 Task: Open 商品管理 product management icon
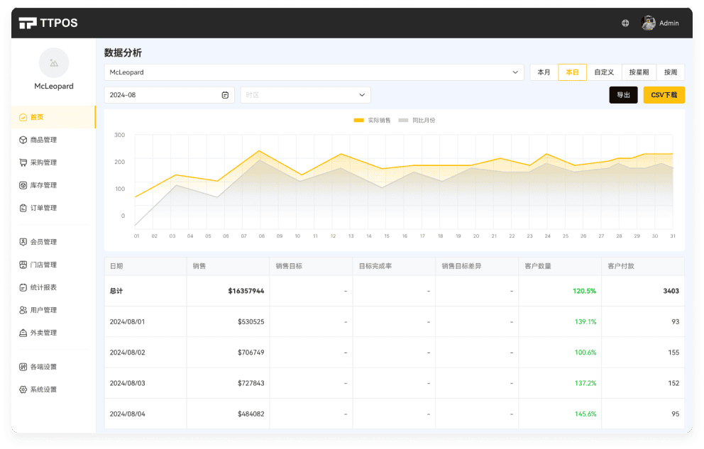[x=23, y=140]
